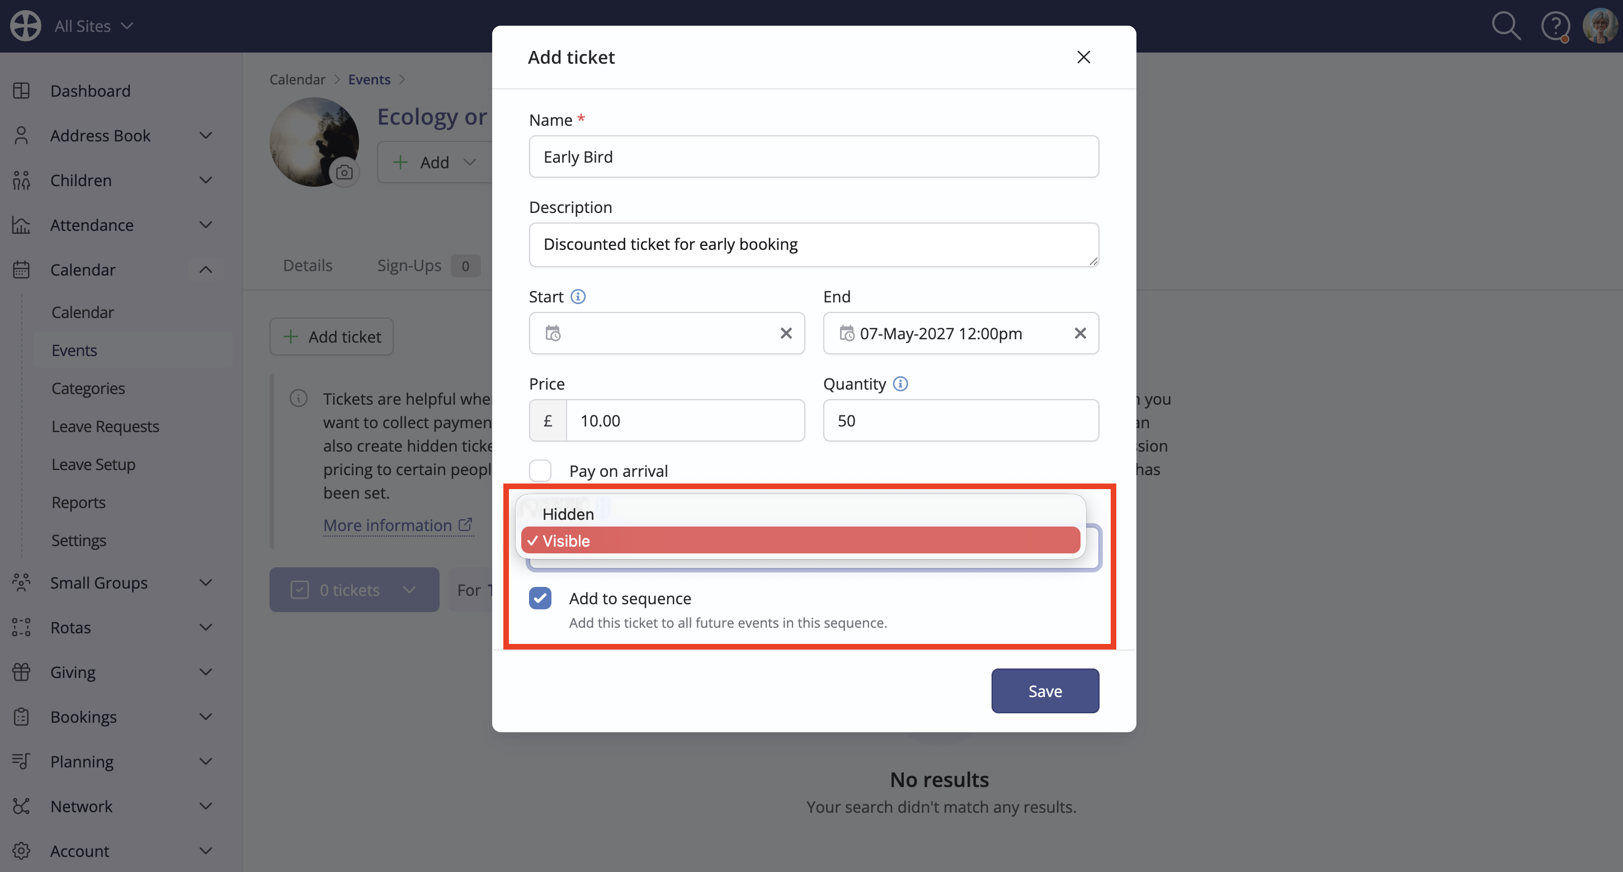The width and height of the screenshot is (1623, 872).
Task: Open the help question mark icon
Action: click(1555, 26)
